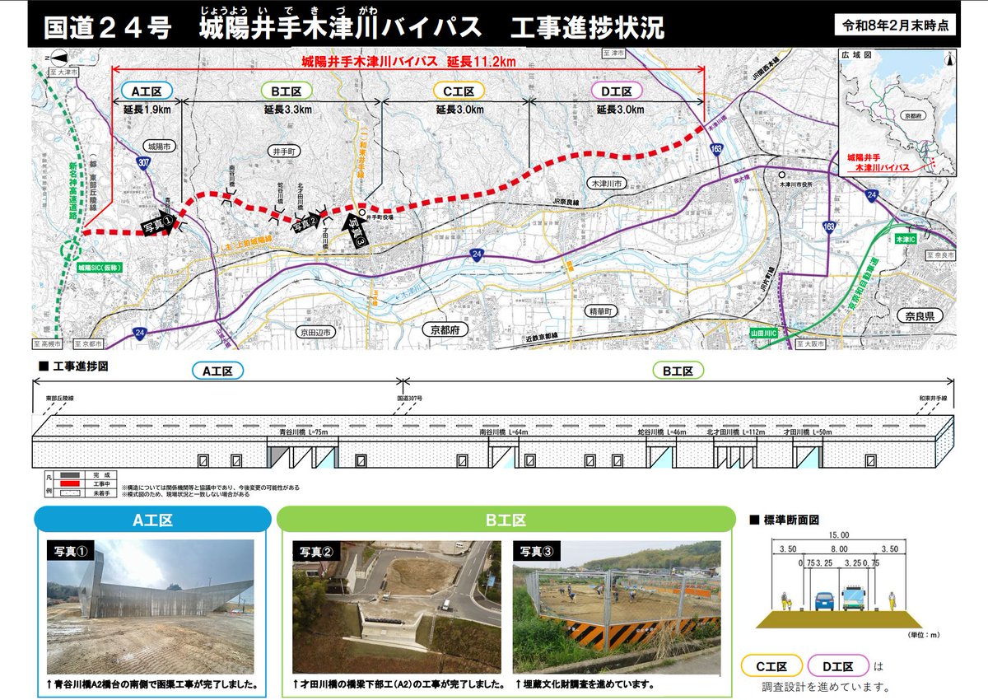Select the C工区 label on the map
Image resolution: width=988 pixels, height=700 pixels.
(x=459, y=91)
